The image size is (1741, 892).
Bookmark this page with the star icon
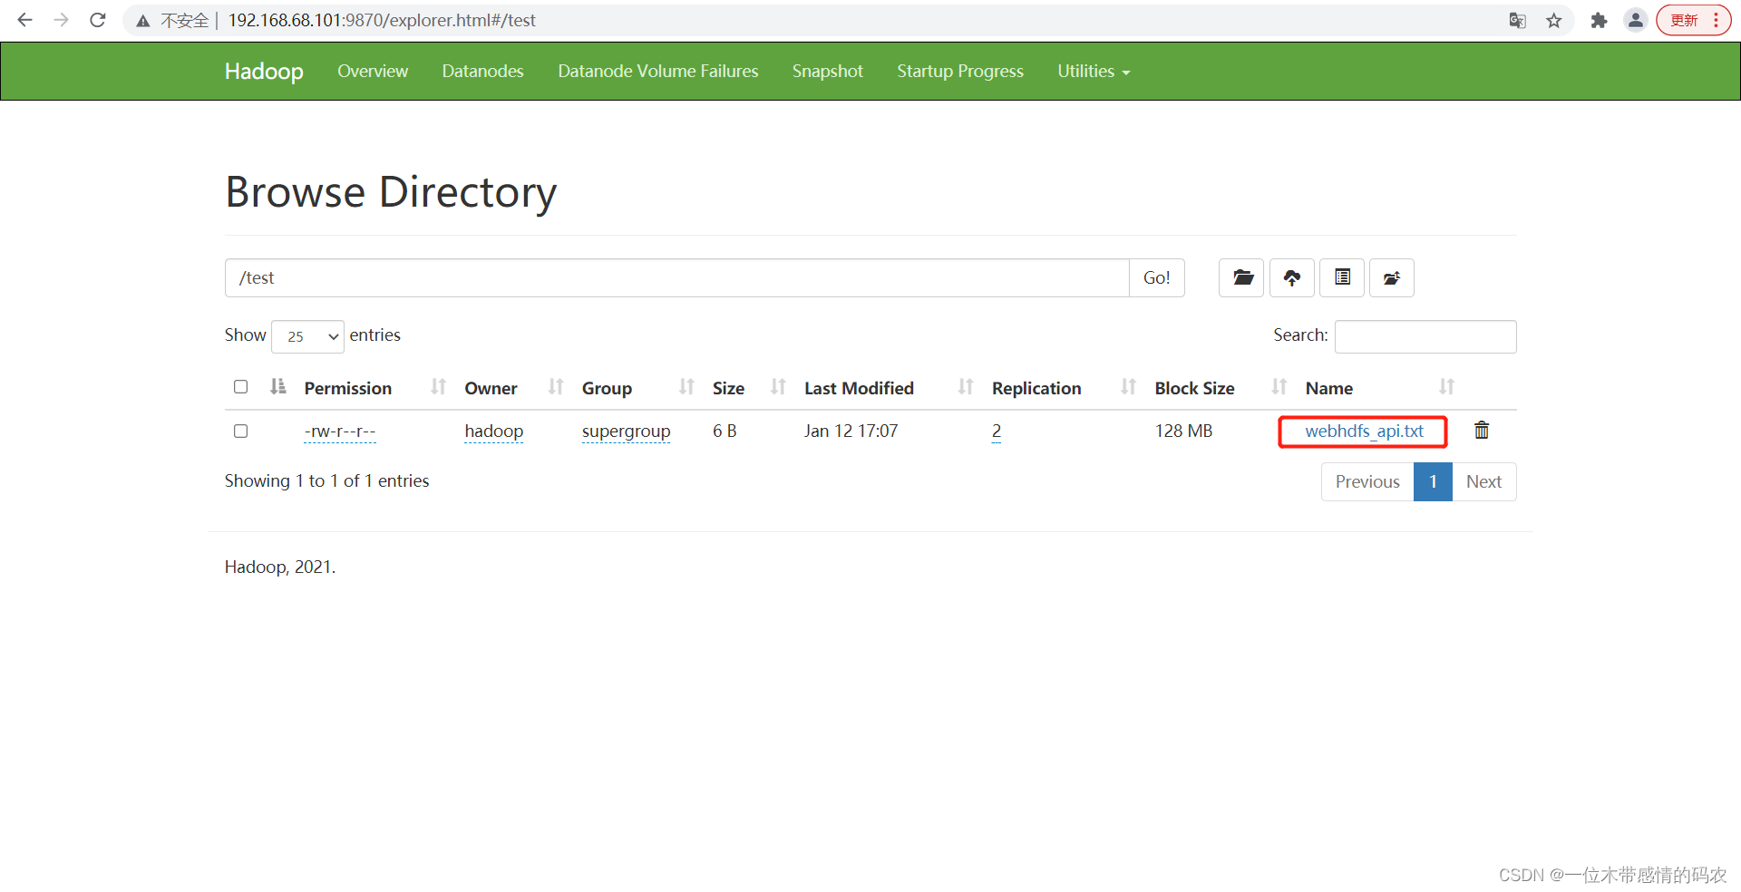[1554, 20]
